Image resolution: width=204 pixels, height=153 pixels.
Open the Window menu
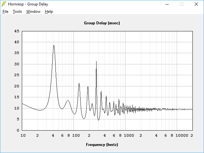[33, 12]
